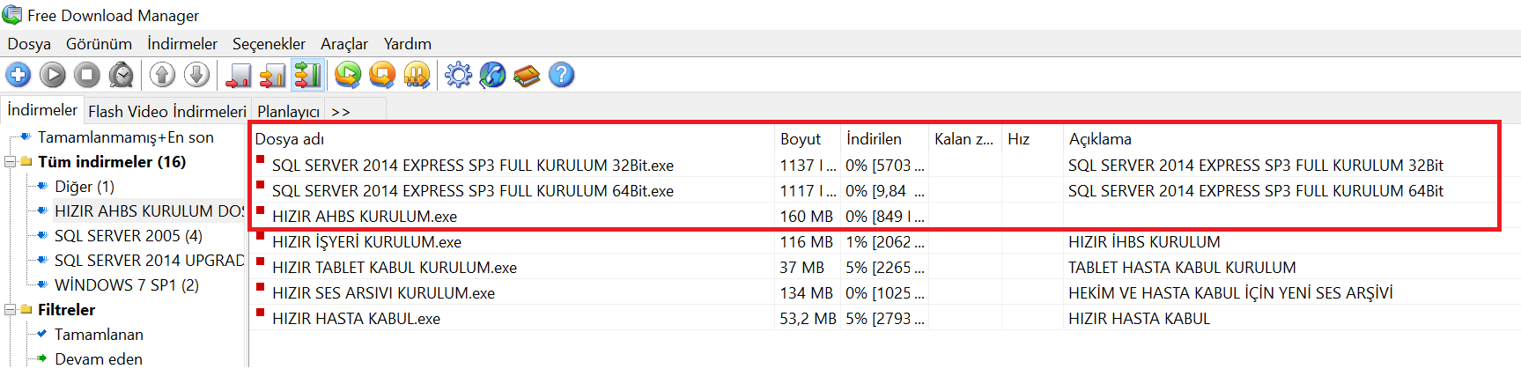
Task: Stop all downloads with orange stop arrow icon
Action: point(382,75)
